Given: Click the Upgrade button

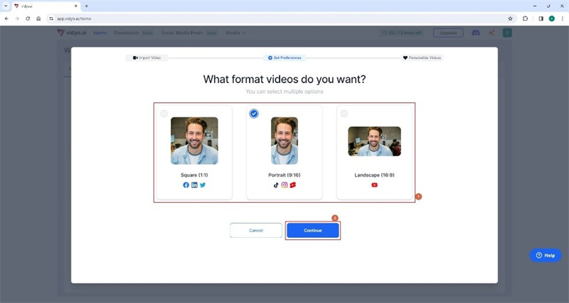Looking at the screenshot, I should pyautogui.click(x=448, y=33).
